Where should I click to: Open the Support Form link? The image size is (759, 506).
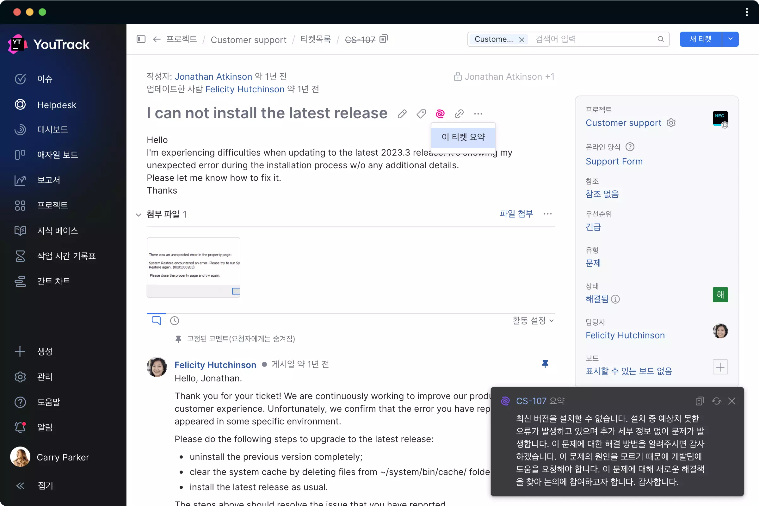(614, 161)
